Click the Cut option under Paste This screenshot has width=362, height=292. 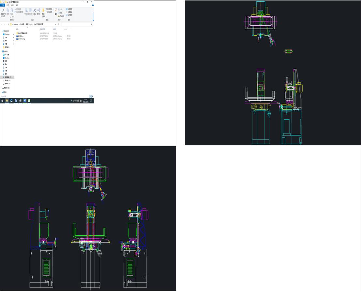click(12, 17)
